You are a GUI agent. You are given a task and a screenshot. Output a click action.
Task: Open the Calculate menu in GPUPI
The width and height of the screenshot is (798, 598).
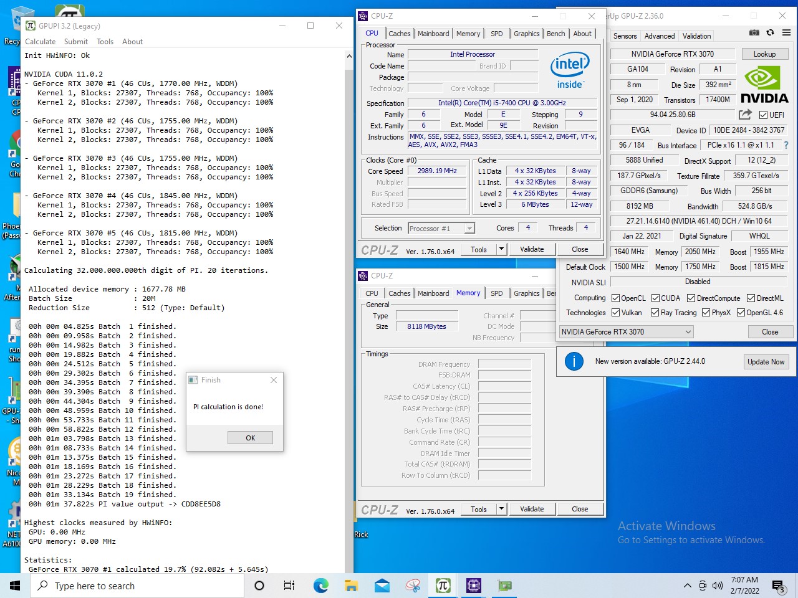(x=40, y=42)
